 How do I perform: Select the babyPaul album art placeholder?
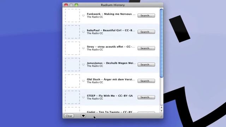point(72,32)
